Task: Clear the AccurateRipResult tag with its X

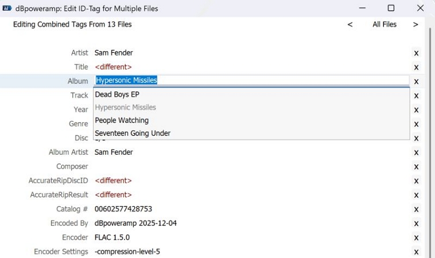Action: click(x=416, y=195)
